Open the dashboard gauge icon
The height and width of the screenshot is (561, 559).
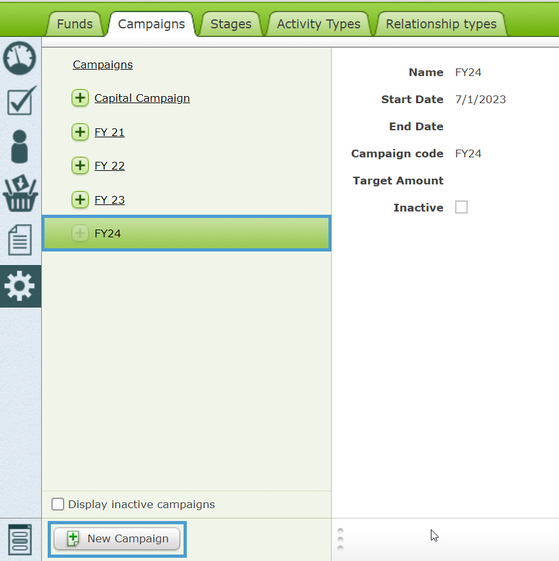click(20, 58)
